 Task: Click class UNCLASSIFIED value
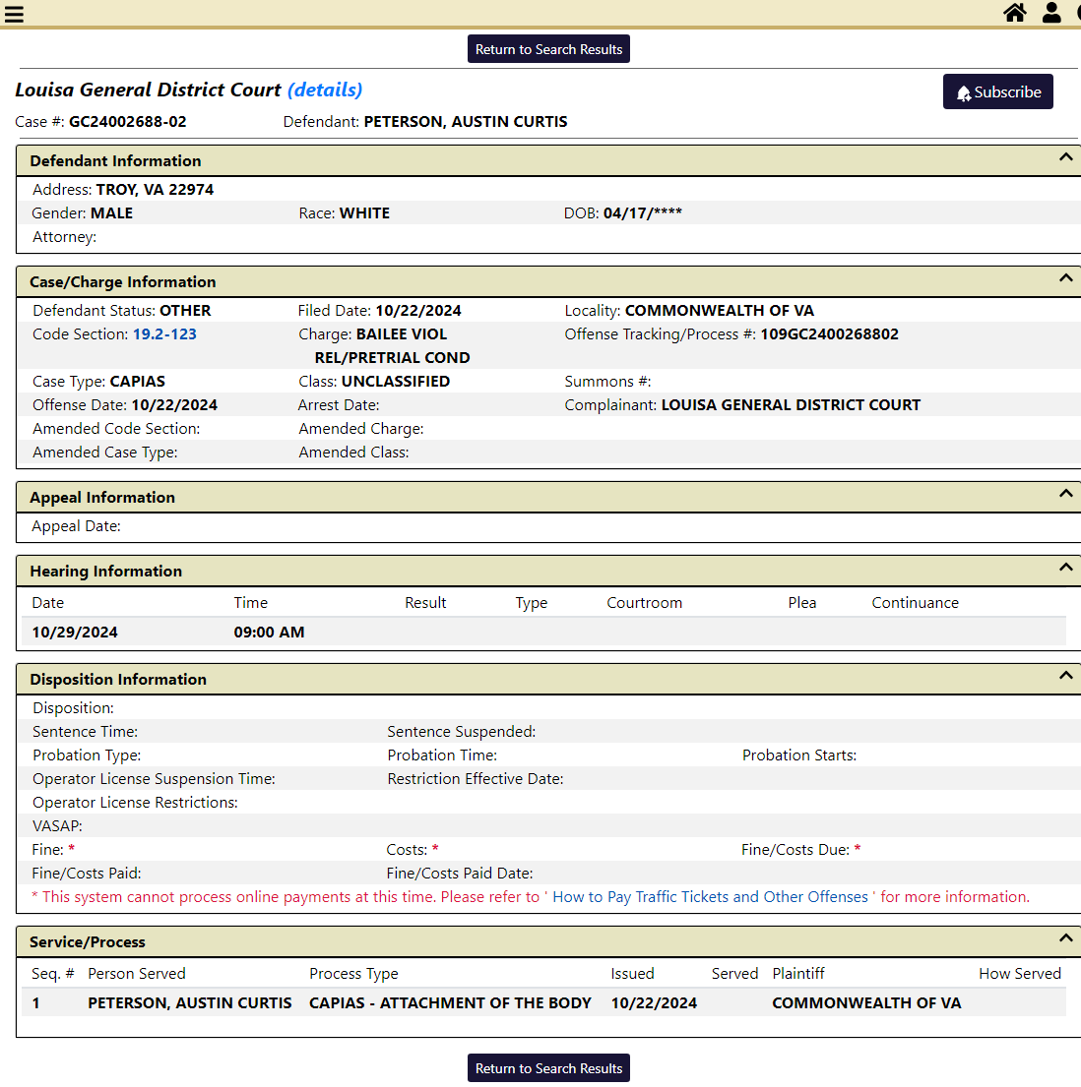tap(396, 382)
